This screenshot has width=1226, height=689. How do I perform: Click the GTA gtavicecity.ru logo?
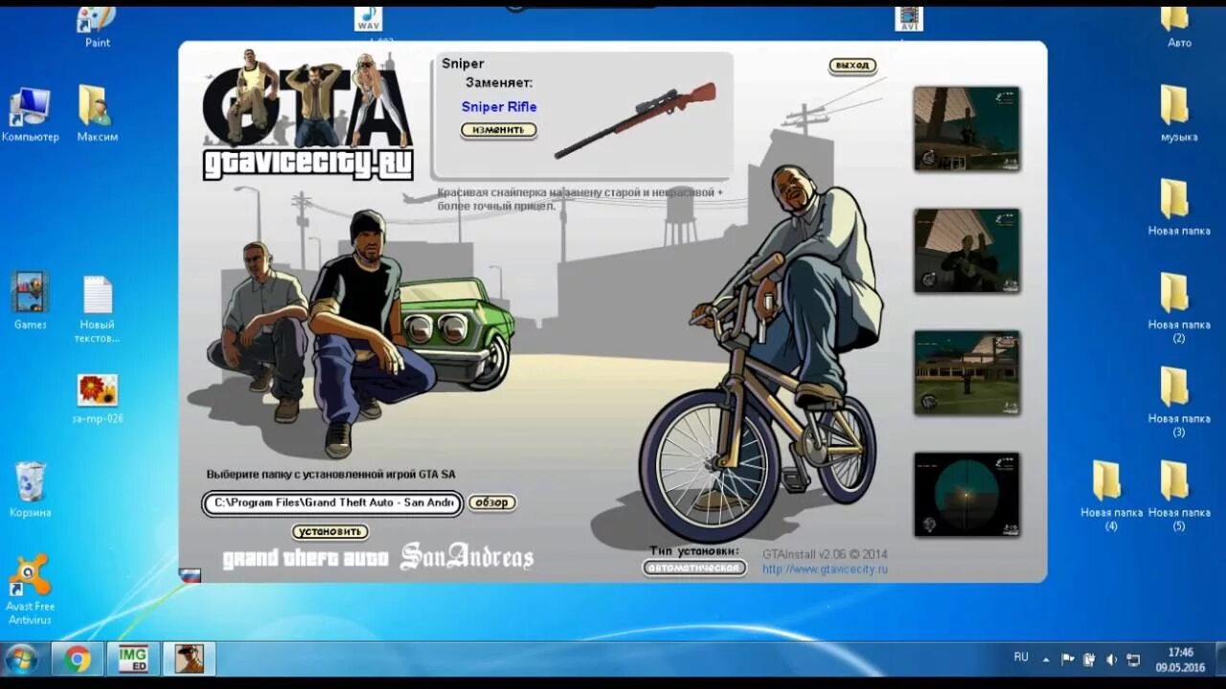[x=308, y=115]
